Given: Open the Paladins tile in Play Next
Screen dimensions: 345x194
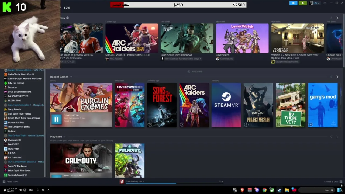Looking at the screenshot, I should pyautogui.click(x=130, y=160).
